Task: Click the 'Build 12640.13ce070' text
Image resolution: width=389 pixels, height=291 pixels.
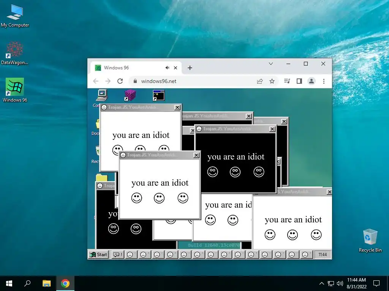Action: pos(214,245)
